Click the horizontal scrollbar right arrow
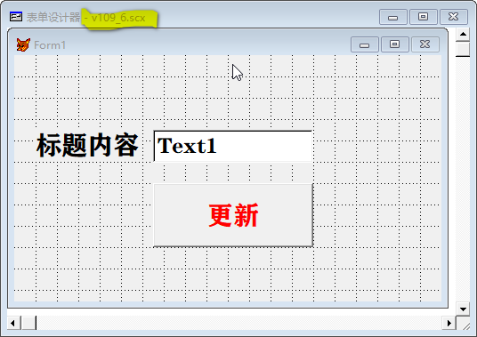This screenshot has height=337, width=477. [x=449, y=323]
